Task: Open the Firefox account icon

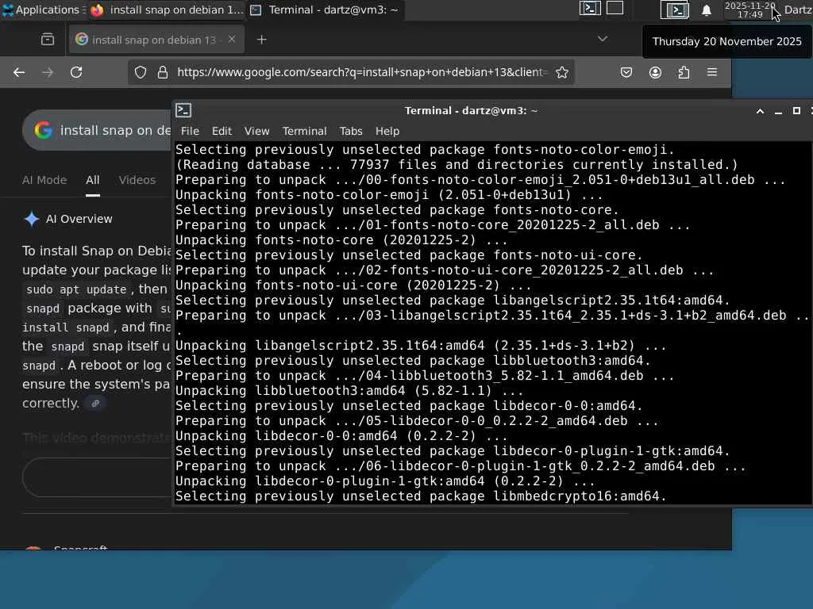Action: [655, 72]
